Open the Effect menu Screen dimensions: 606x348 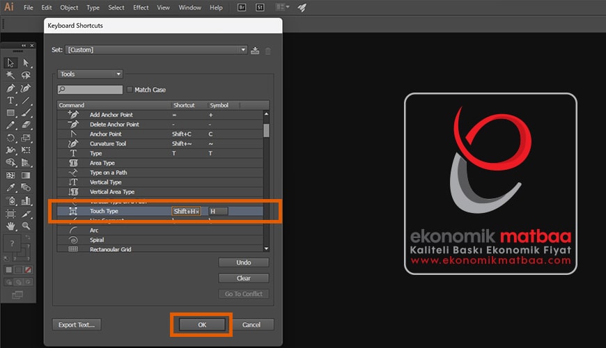coord(141,8)
